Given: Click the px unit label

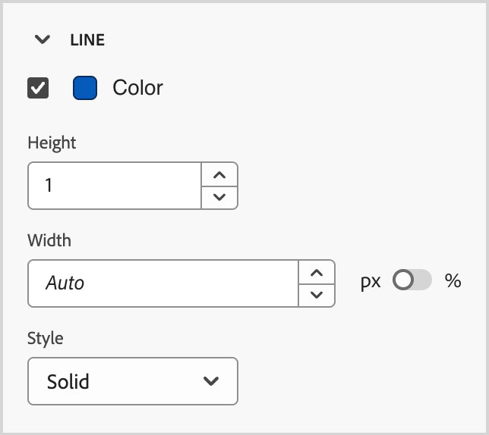Looking at the screenshot, I should coord(371,281).
